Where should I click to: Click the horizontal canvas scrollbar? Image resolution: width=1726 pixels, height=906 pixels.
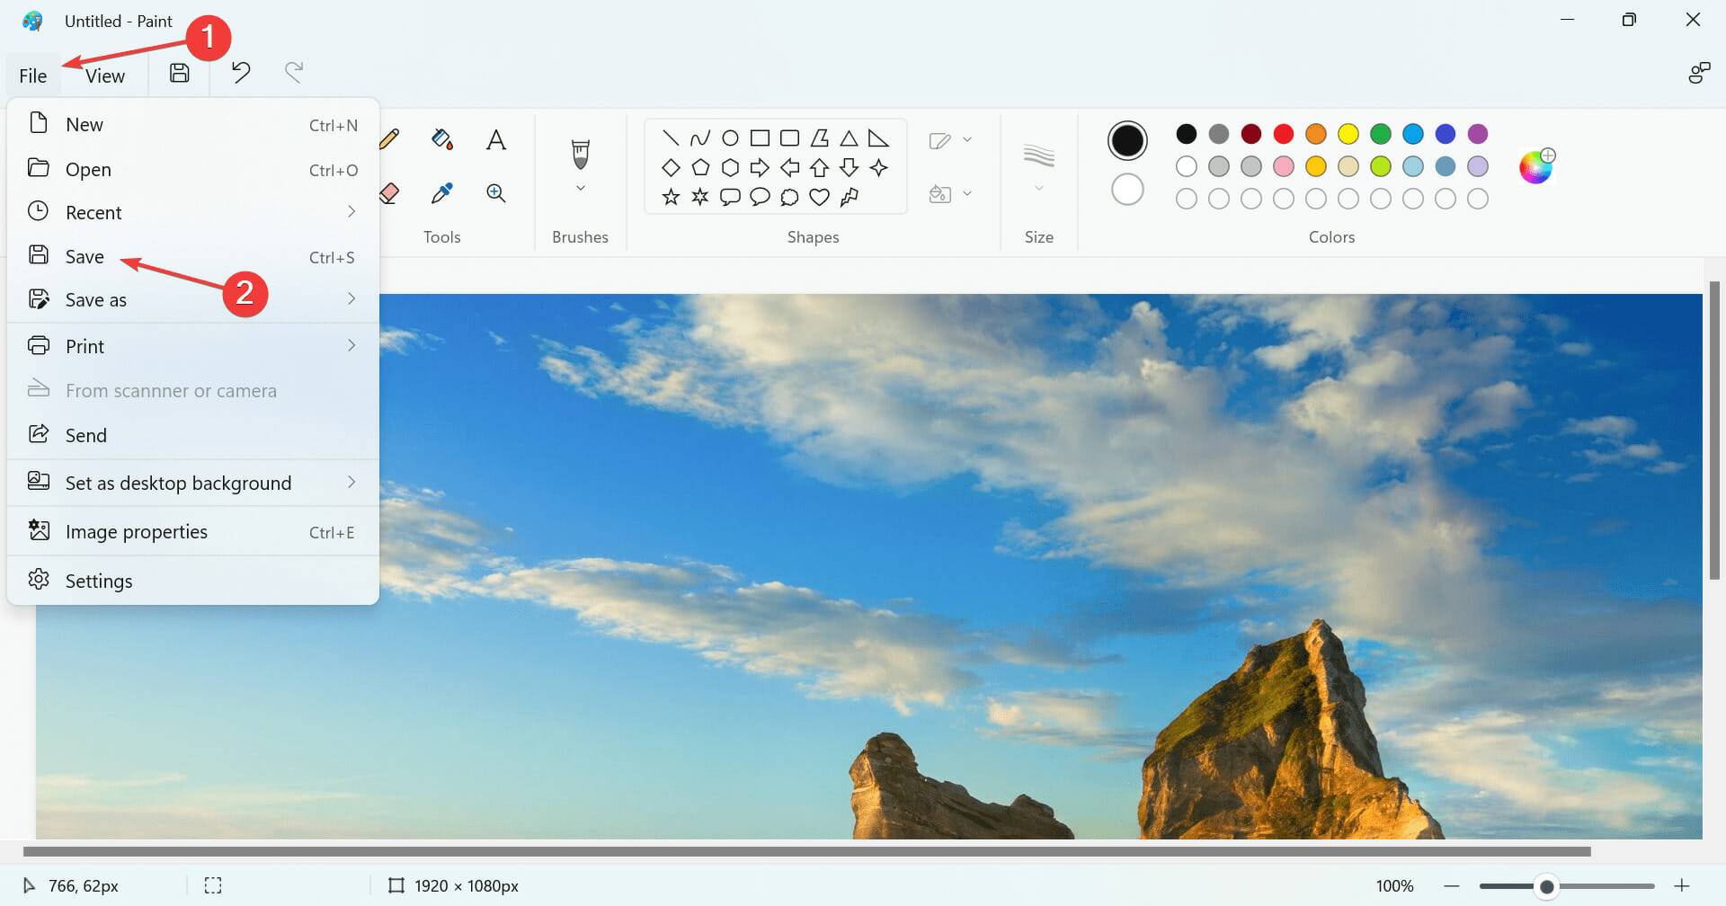[806, 851]
